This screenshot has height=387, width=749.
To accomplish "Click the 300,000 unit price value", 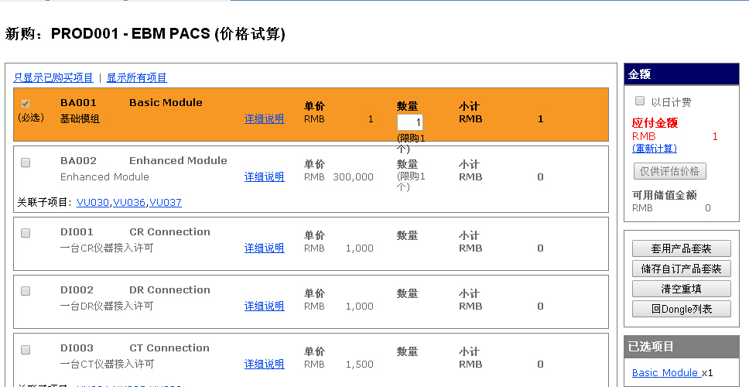I will tap(353, 176).
